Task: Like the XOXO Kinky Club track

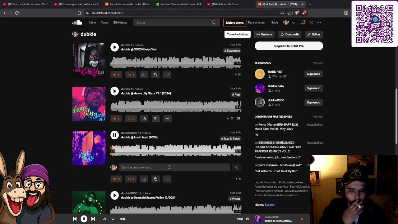Action: point(116,75)
